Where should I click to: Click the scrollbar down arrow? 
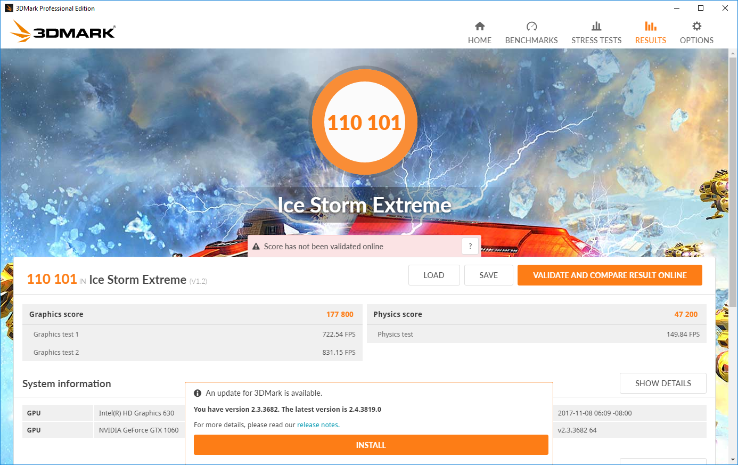pyautogui.click(x=733, y=459)
